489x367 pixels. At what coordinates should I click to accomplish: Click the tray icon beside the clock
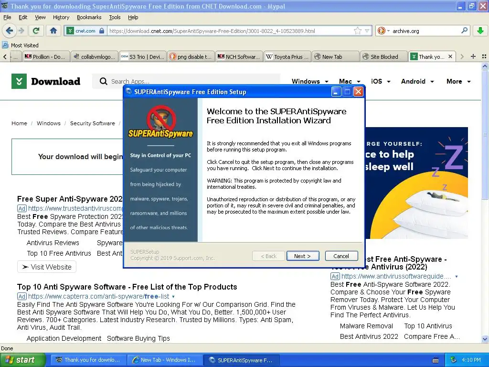454,360
